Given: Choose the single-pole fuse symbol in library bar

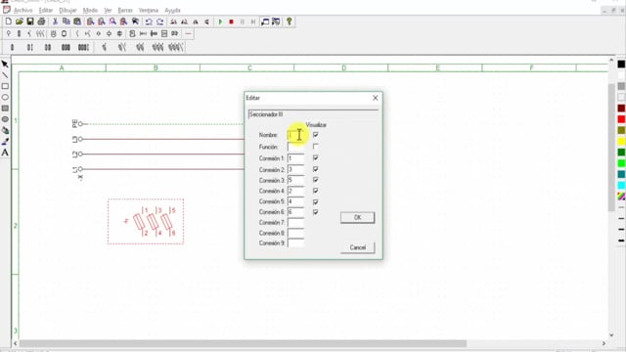Looking at the screenshot, I should [x=12, y=48].
